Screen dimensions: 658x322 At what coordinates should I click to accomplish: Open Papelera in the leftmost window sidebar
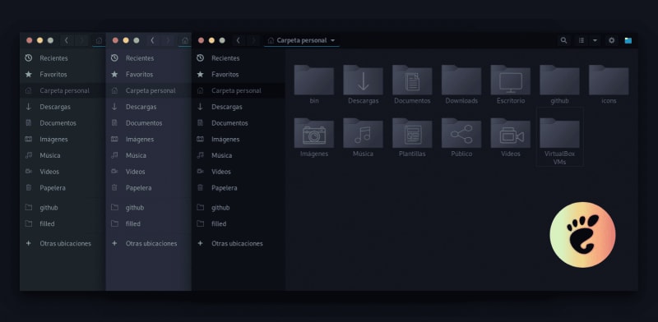coord(63,188)
